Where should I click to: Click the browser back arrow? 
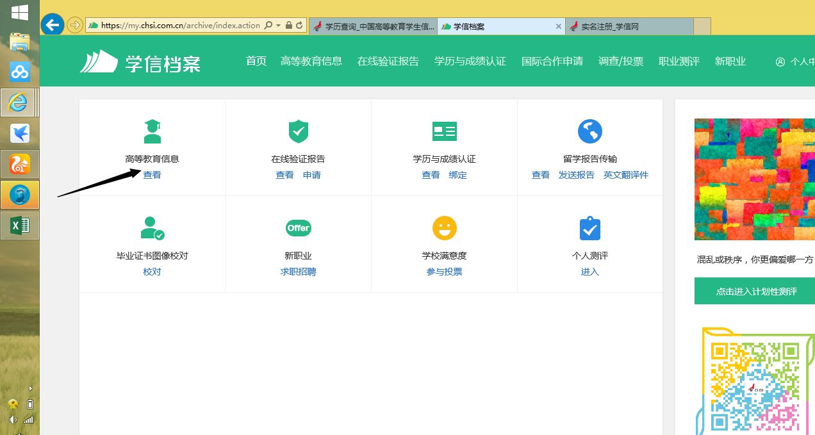[52, 24]
